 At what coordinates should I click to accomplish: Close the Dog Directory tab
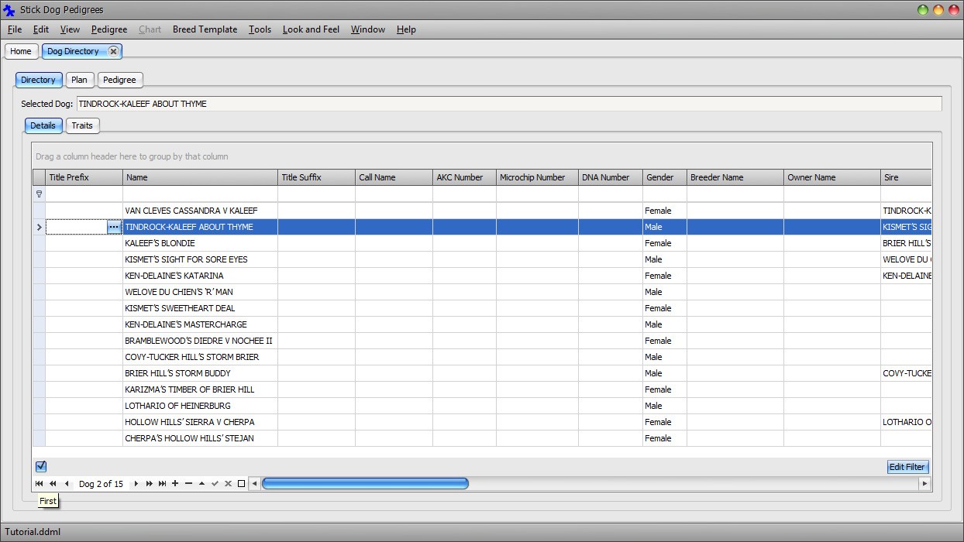point(113,51)
